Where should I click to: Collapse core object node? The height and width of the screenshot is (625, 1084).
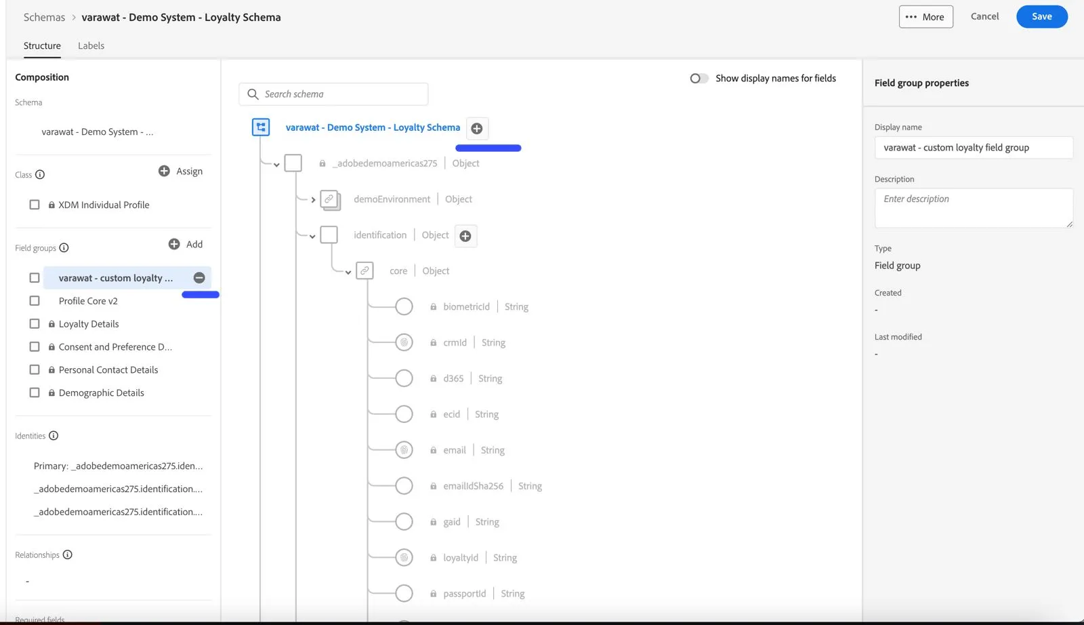point(348,273)
